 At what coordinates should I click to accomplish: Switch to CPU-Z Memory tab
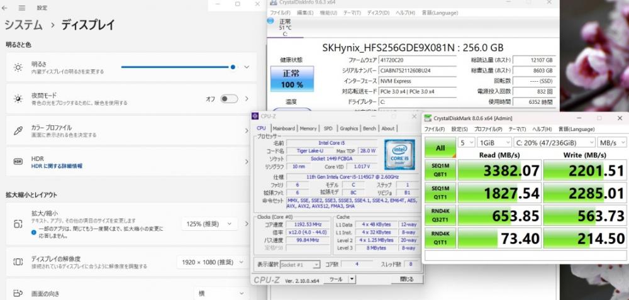click(x=308, y=128)
